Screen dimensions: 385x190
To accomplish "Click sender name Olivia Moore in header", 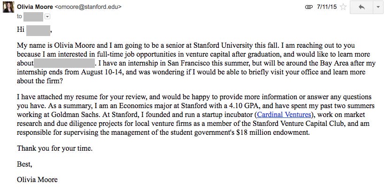I will (35, 7).
